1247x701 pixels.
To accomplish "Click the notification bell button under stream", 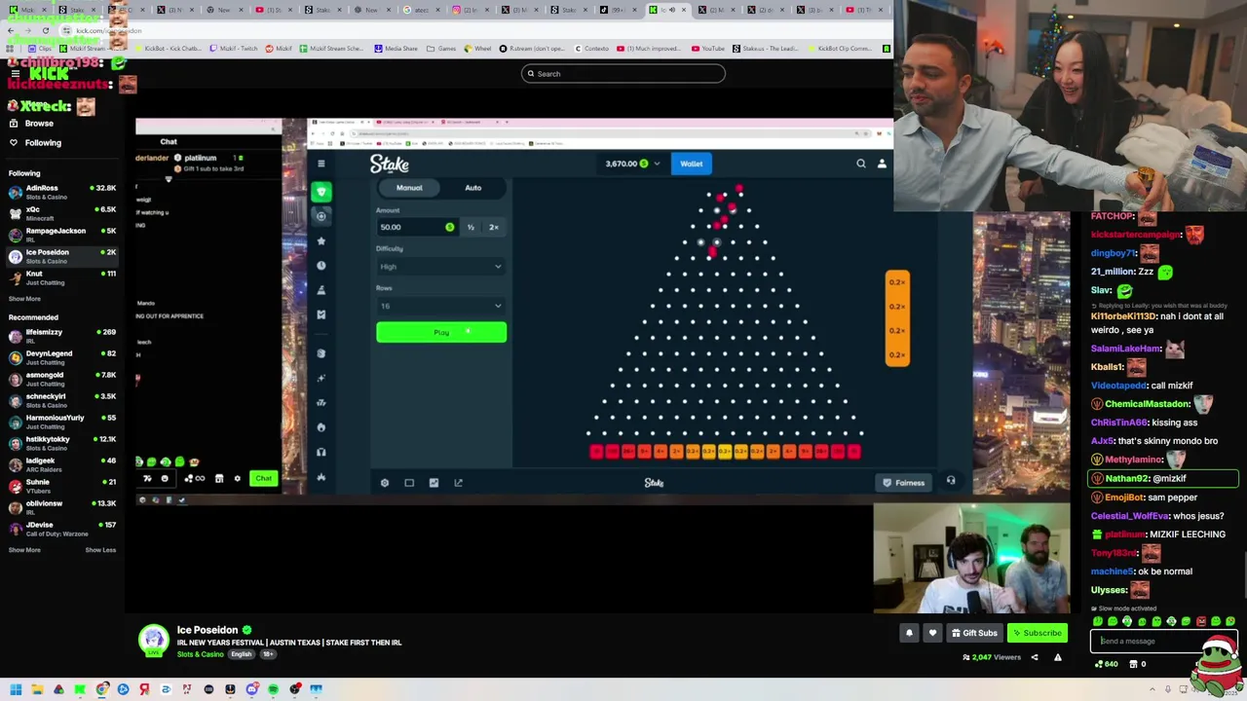I will (909, 633).
